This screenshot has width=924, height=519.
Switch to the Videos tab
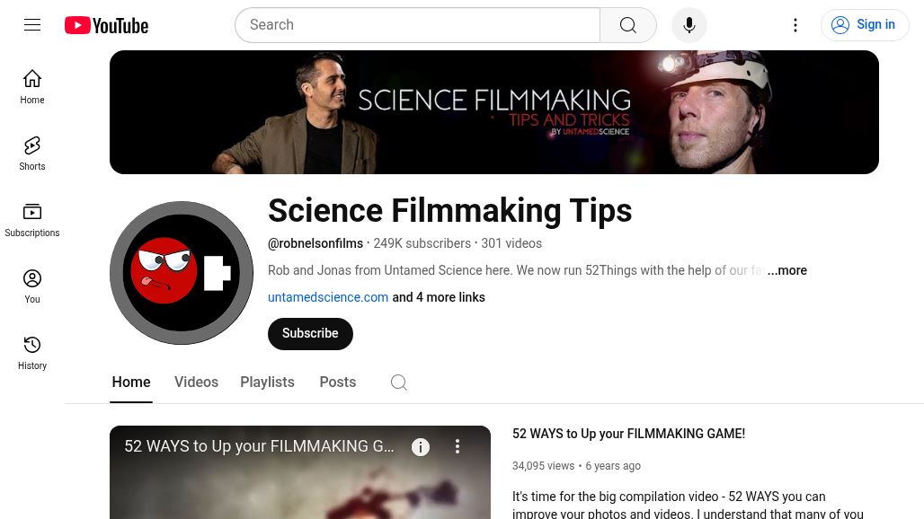pos(196,383)
